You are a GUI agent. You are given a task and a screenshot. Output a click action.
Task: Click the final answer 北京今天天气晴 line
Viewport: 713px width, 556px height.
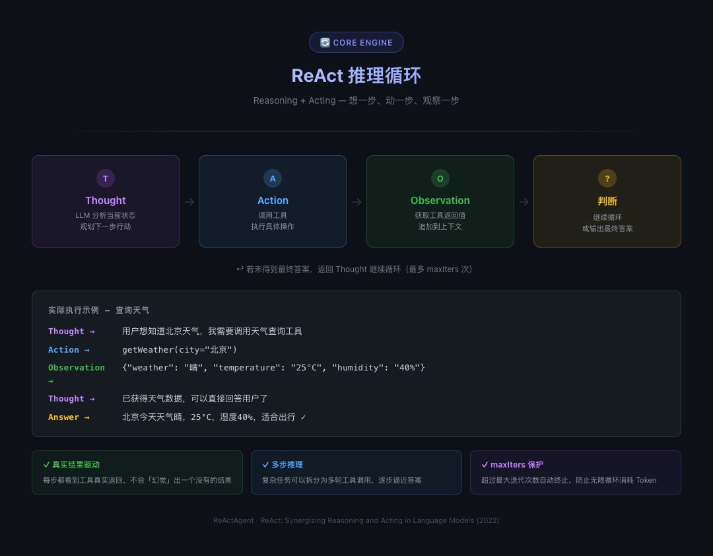[214, 417]
